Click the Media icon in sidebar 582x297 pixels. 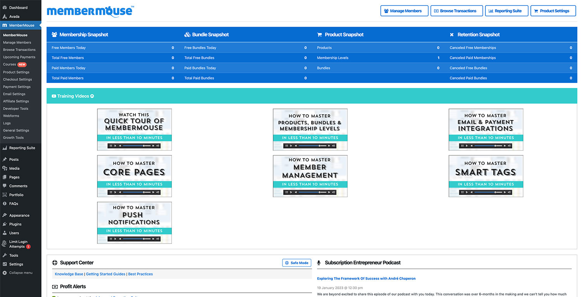pyautogui.click(x=5, y=168)
